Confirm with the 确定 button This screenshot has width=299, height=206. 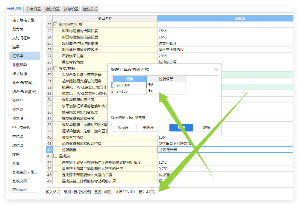click(x=181, y=128)
